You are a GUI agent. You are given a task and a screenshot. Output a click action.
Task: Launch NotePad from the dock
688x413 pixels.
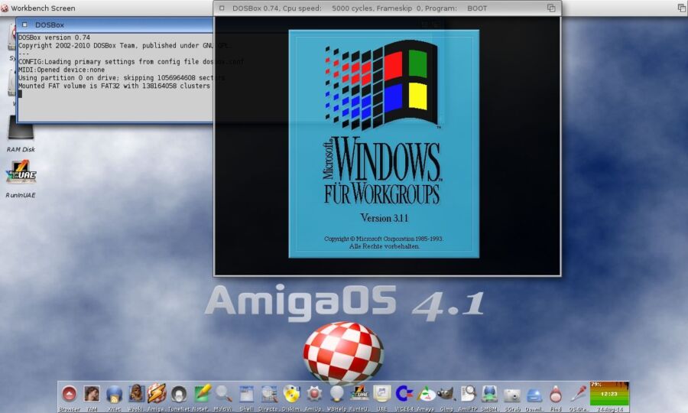202,394
